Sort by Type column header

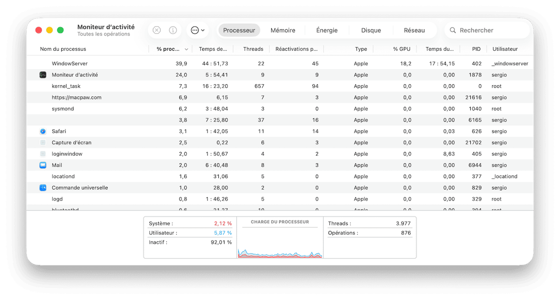pos(361,49)
